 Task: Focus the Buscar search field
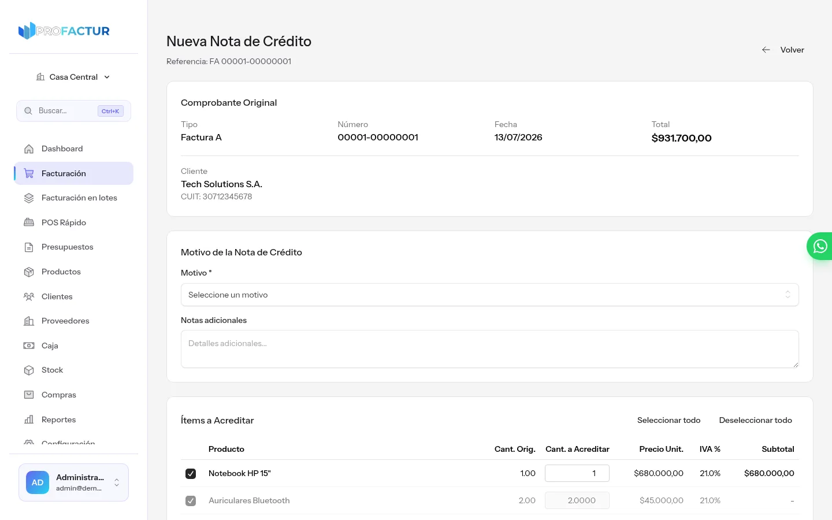73,111
